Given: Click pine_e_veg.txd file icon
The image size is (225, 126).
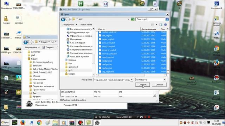Looking at the screenshot, I should click(x=100, y=43).
